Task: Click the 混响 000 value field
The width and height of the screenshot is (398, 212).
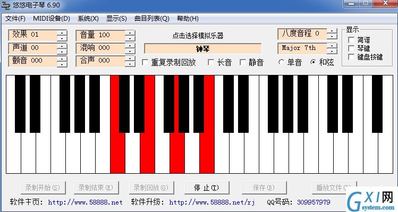Action: point(100,48)
